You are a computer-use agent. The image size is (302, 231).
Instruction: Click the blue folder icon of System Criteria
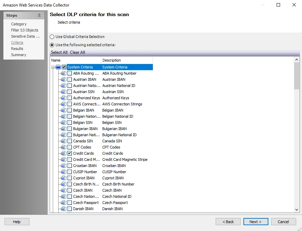[x=58, y=67]
